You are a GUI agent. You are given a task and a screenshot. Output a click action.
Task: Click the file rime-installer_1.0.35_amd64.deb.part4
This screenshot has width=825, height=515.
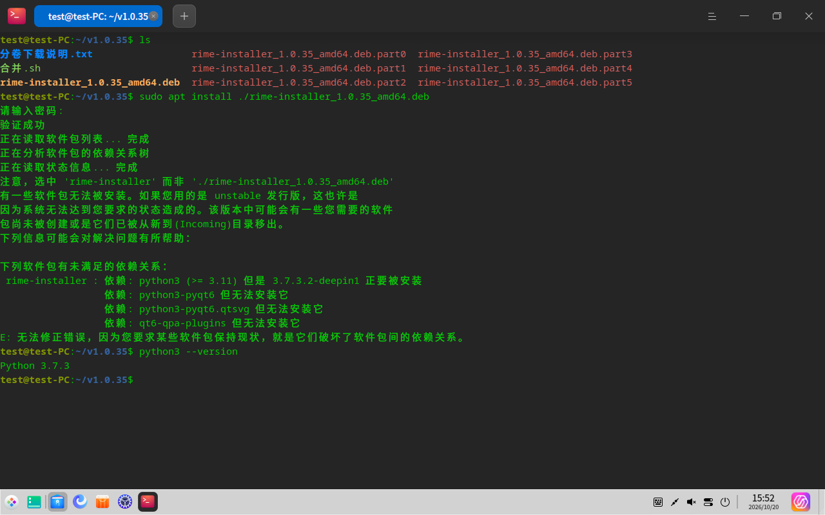point(525,68)
